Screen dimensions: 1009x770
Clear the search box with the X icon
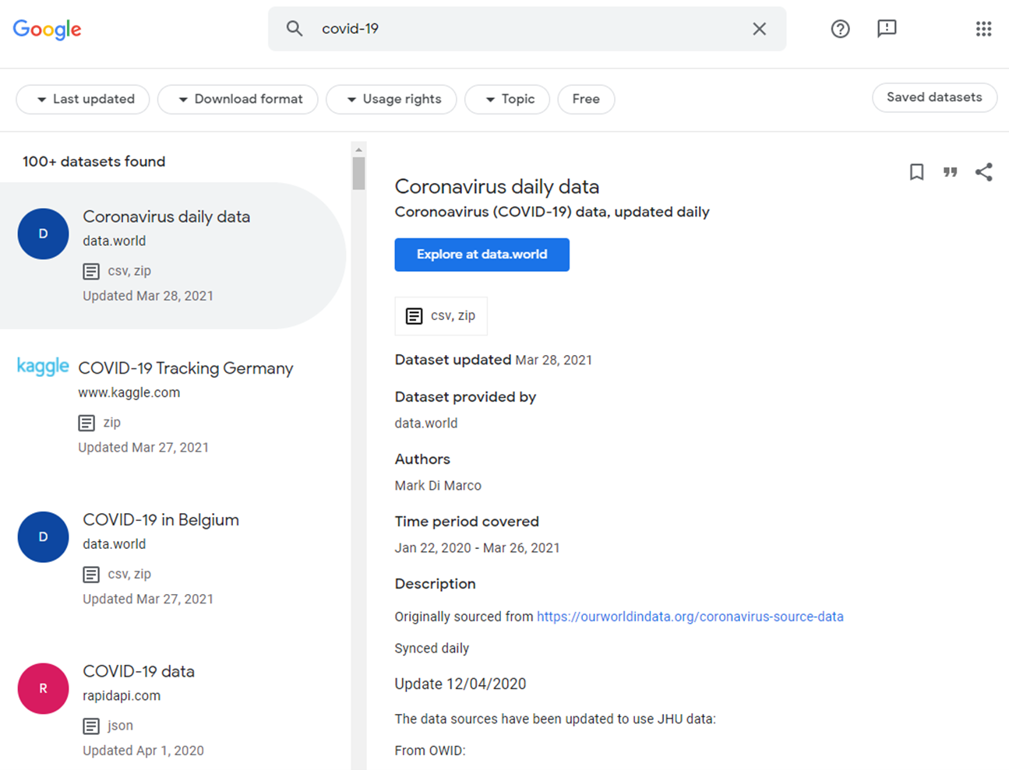(759, 28)
